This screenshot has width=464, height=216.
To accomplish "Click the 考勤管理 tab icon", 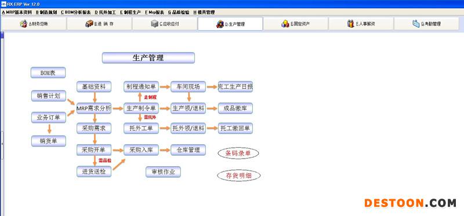I will tap(416, 24).
